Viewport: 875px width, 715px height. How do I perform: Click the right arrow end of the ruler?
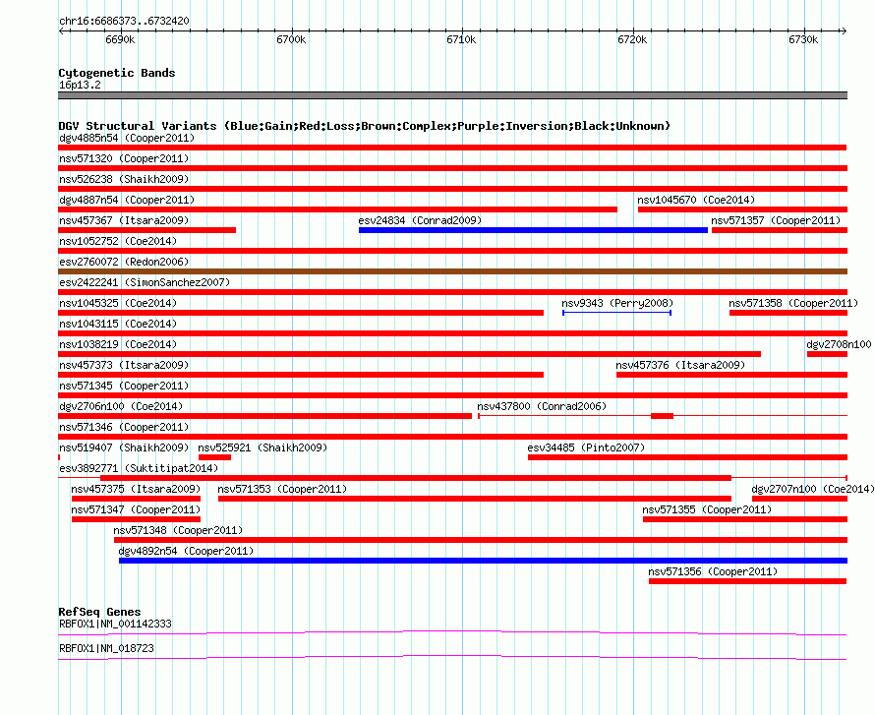844,30
